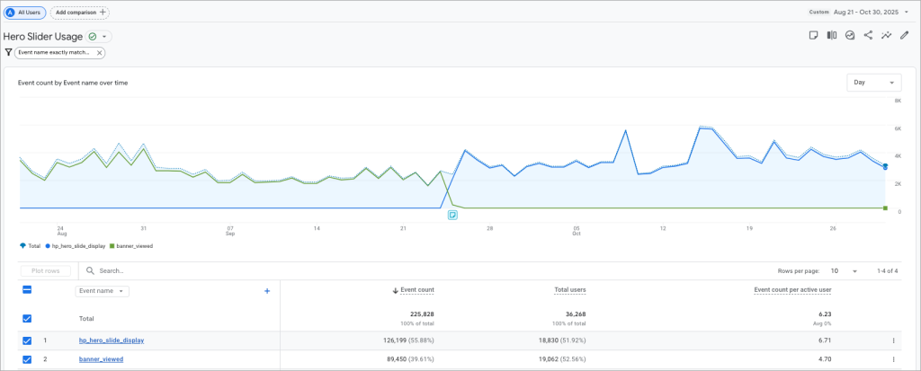Click the pencil edit report icon
The width and height of the screenshot is (921, 371).
coord(905,36)
